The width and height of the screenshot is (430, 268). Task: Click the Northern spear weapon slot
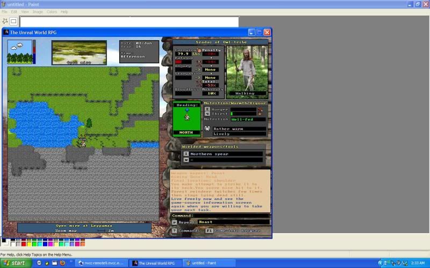226,154
